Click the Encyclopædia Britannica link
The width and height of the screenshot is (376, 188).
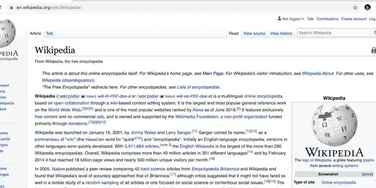click(215, 169)
